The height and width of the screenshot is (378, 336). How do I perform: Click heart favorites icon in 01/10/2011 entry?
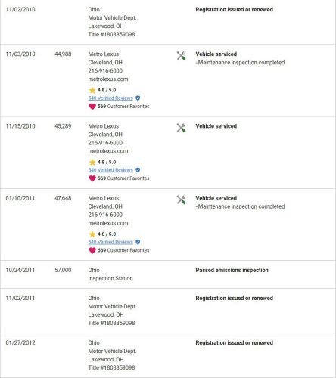[92, 250]
